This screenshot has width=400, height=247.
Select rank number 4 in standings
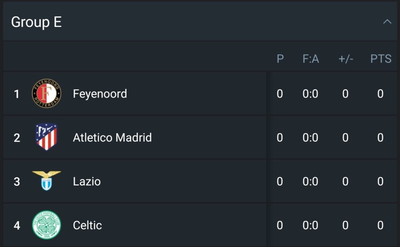point(17,225)
